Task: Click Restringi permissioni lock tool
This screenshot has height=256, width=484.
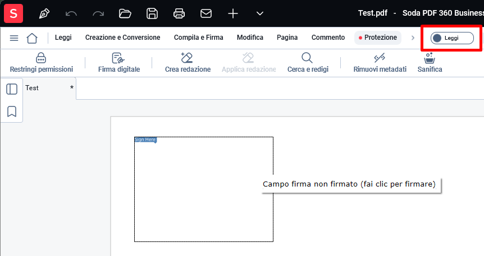Action: (42, 63)
